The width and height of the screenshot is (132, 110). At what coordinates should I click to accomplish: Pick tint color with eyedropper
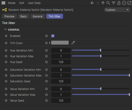point(73,43)
